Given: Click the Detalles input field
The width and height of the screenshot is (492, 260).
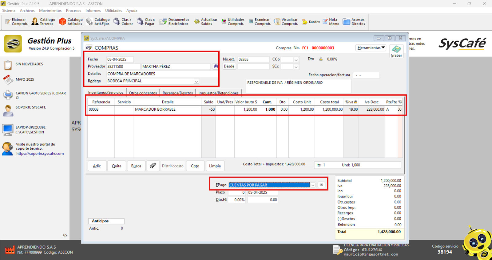Looking at the screenshot, I should (162, 74).
